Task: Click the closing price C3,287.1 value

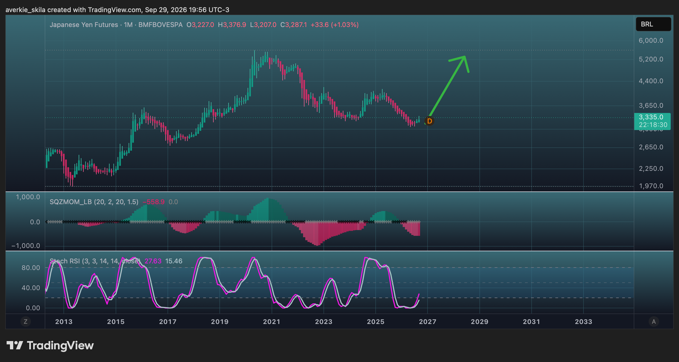Action: [294, 25]
